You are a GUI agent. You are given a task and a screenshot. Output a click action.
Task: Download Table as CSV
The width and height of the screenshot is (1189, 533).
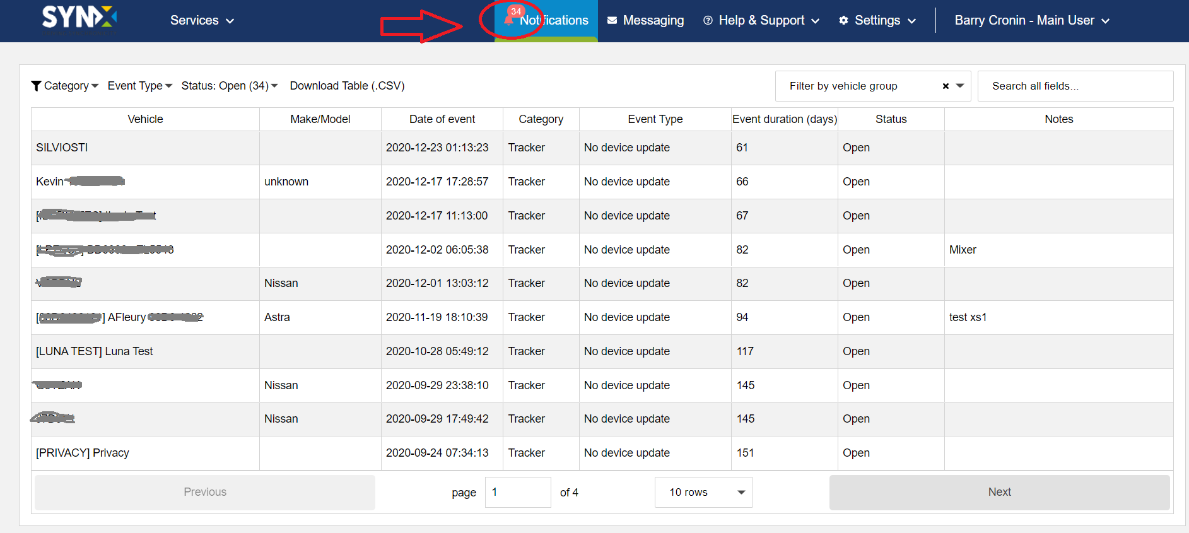347,86
